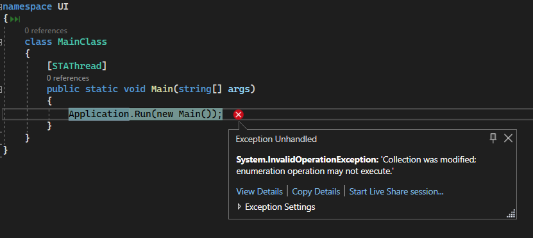This screenshot has height=238, width=533.
Task: Click the 0 references lens above Main method
Action: coord(68,78)
